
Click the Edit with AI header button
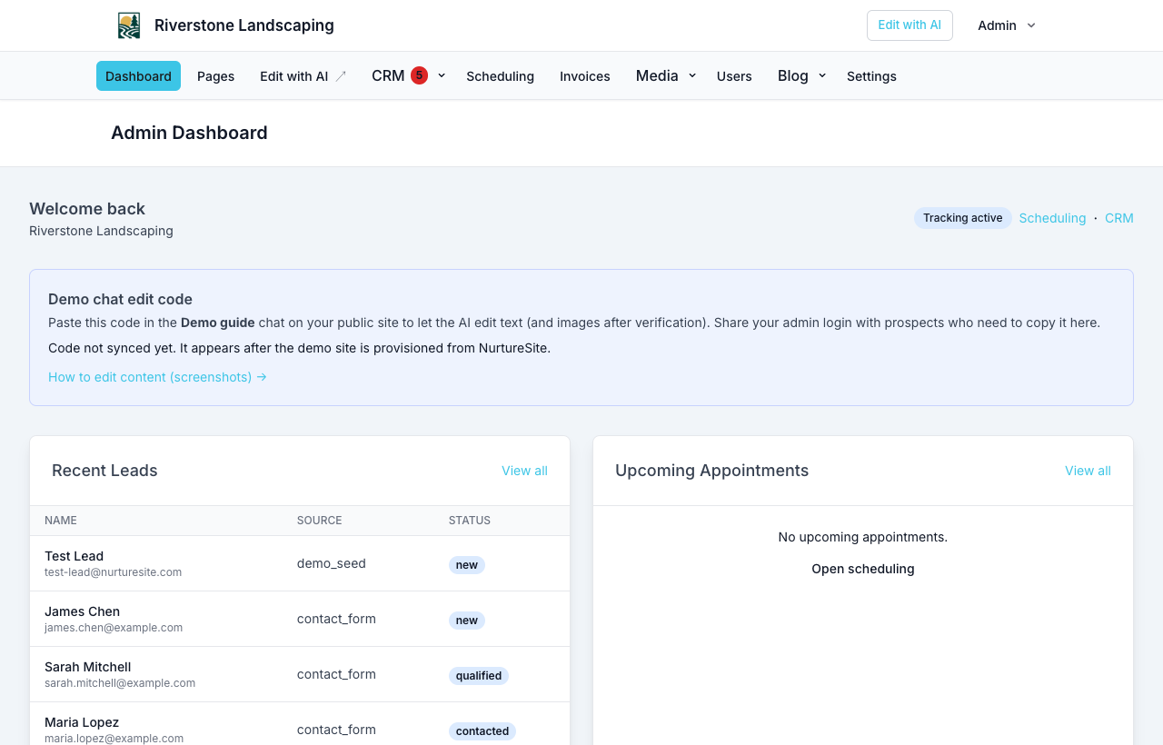910,25
